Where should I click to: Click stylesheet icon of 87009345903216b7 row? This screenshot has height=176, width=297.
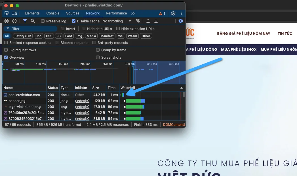tap(5, 119)
